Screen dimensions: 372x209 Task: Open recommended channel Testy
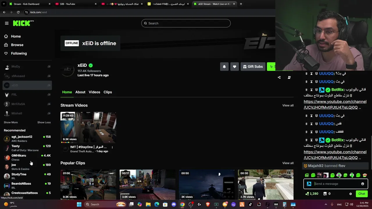point(27,148)
